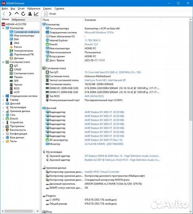This screenshot has width=193, height=214.
Task: Open the Intel Lynx Point H81 chipset link
Action: coord(105,80)
